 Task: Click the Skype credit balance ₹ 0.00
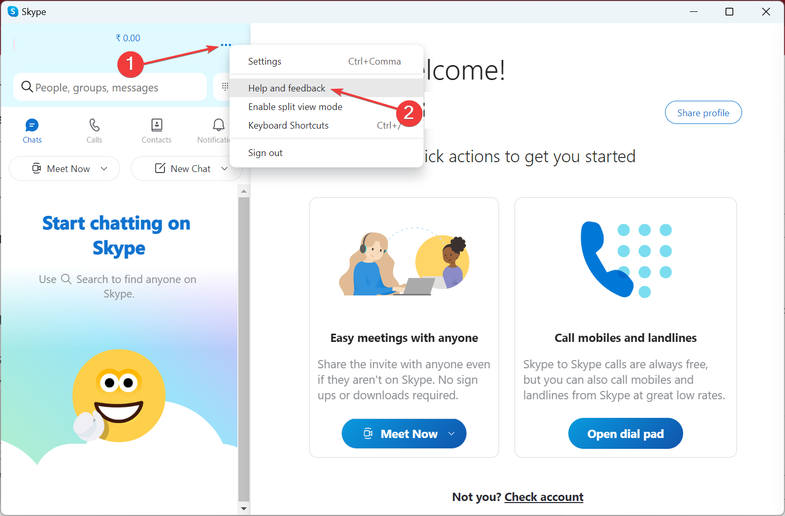coord(128,38)
